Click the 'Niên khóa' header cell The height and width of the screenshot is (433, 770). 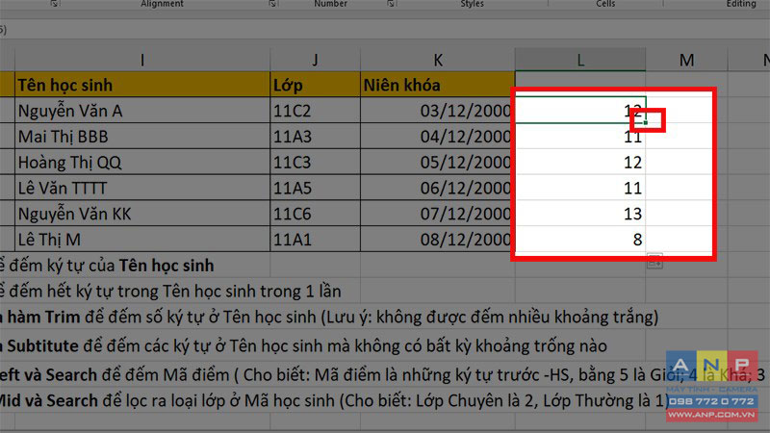(x=438, y=85)
